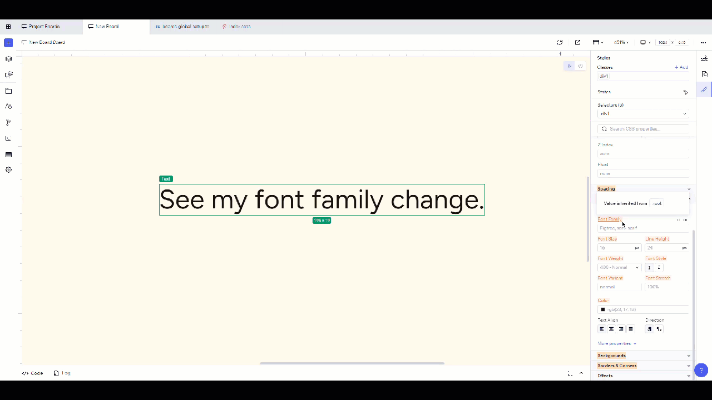
Task: Open the Font Weight 400 - Normal dropdown
Action: coord(619,267)
